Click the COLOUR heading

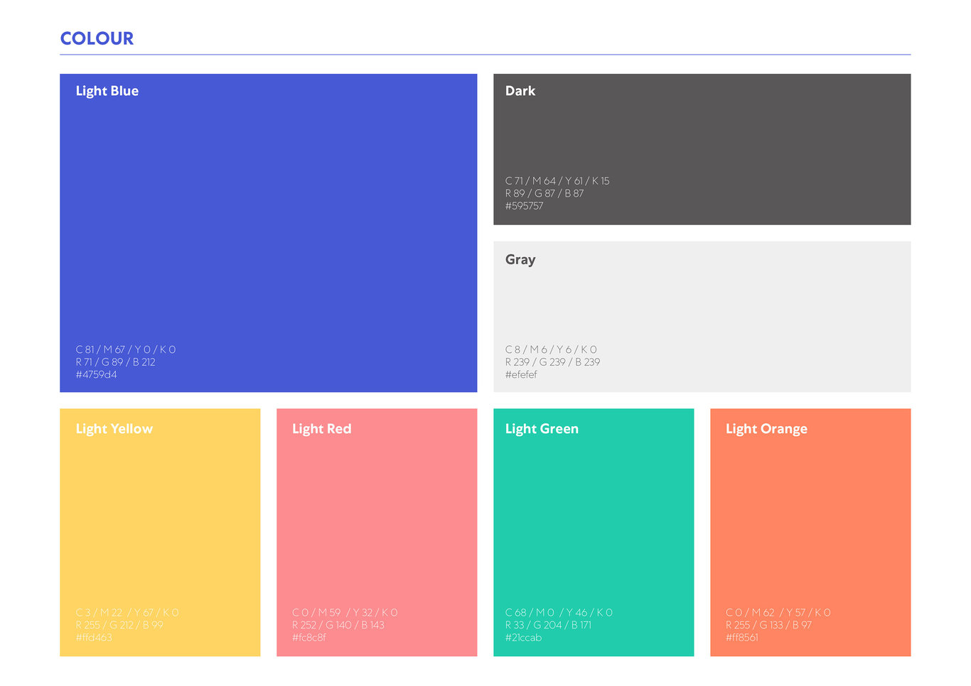point(97,38)
